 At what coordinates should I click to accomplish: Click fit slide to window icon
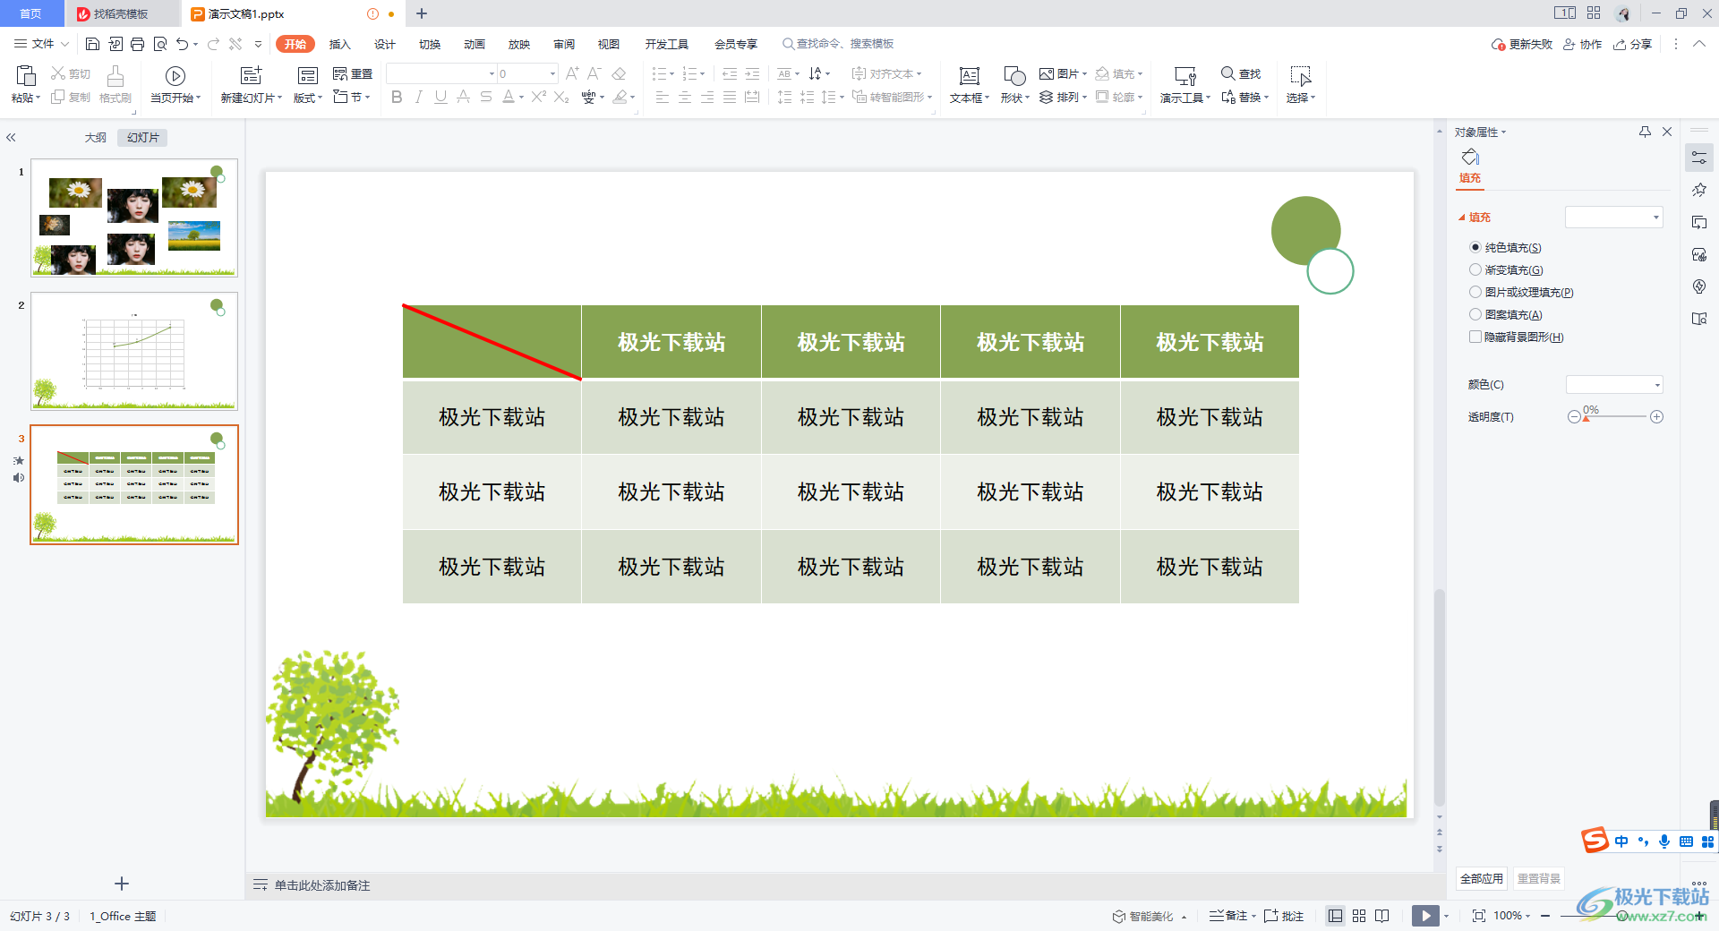point(1478,916)
